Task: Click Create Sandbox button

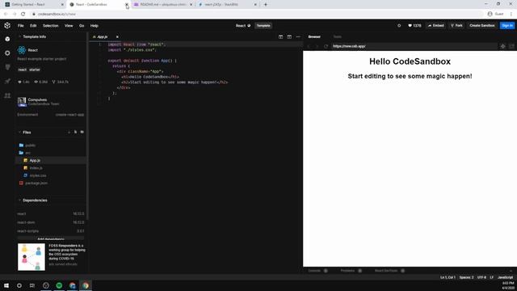Action: [x=482, y=25]
